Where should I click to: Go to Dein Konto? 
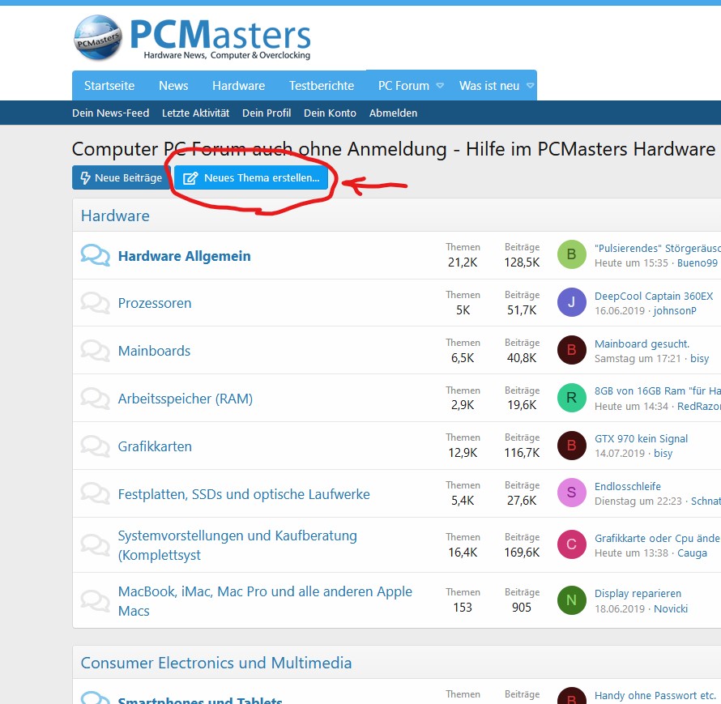(330, 113)
